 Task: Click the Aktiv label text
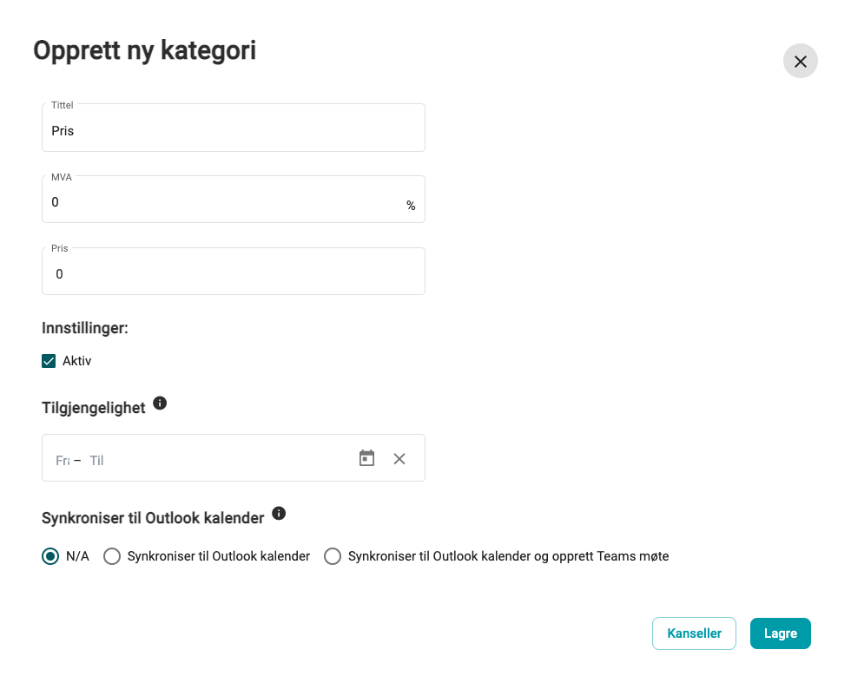tap(76, 361)
